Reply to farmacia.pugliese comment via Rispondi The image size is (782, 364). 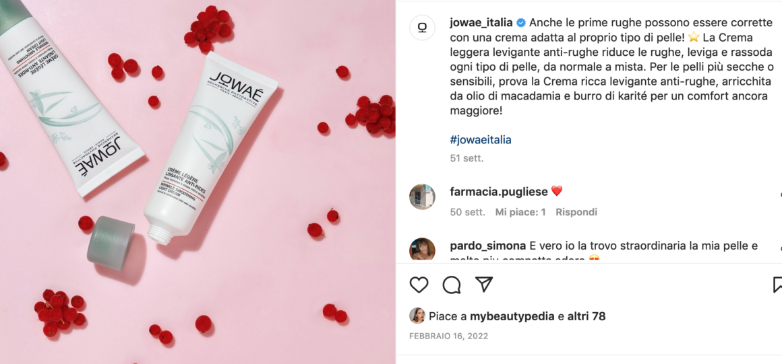(x=576, y=212)
